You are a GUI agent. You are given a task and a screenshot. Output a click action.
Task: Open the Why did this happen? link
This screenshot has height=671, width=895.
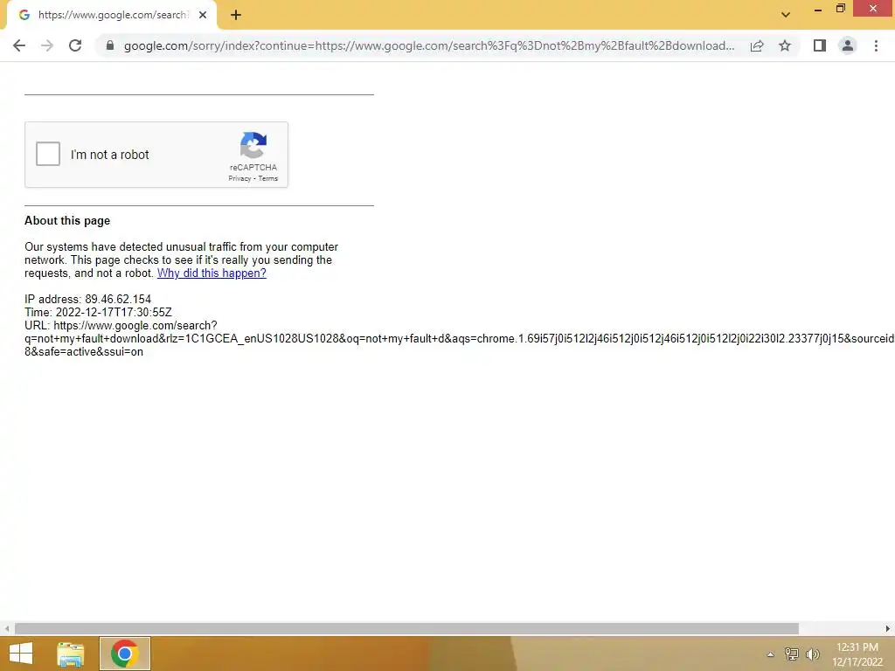212,273
